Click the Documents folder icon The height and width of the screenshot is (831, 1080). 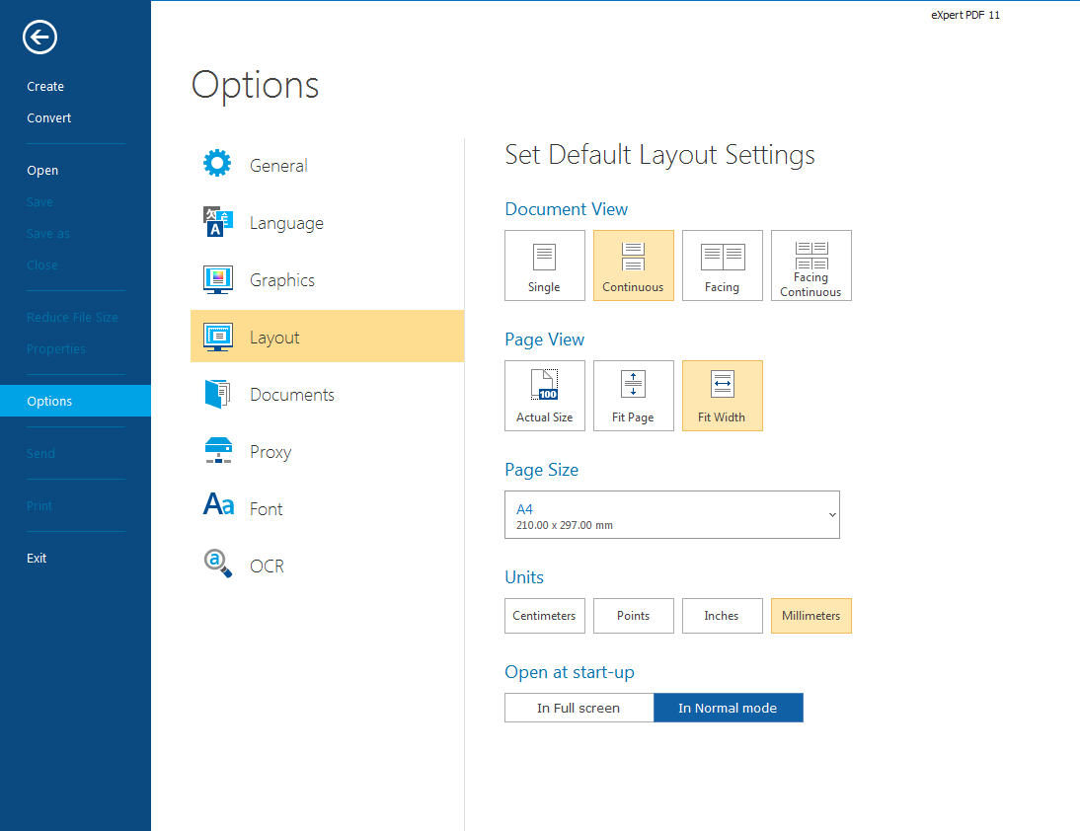tap(217, 394)
